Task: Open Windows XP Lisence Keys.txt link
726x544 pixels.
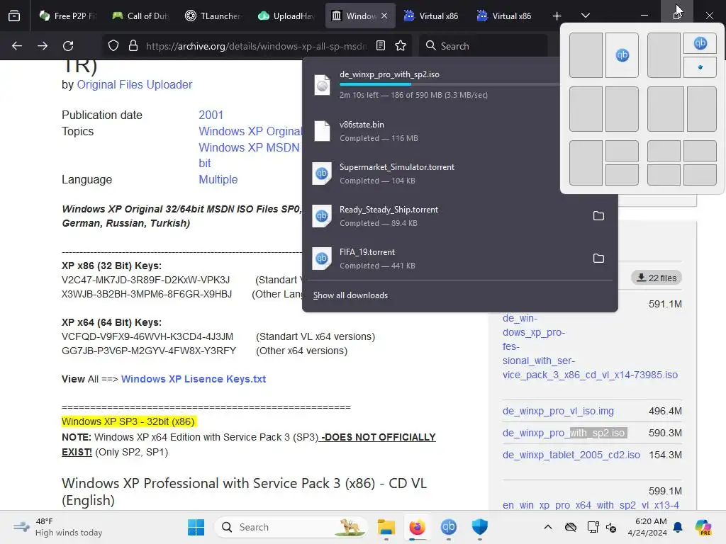Action: pos(194,379)
